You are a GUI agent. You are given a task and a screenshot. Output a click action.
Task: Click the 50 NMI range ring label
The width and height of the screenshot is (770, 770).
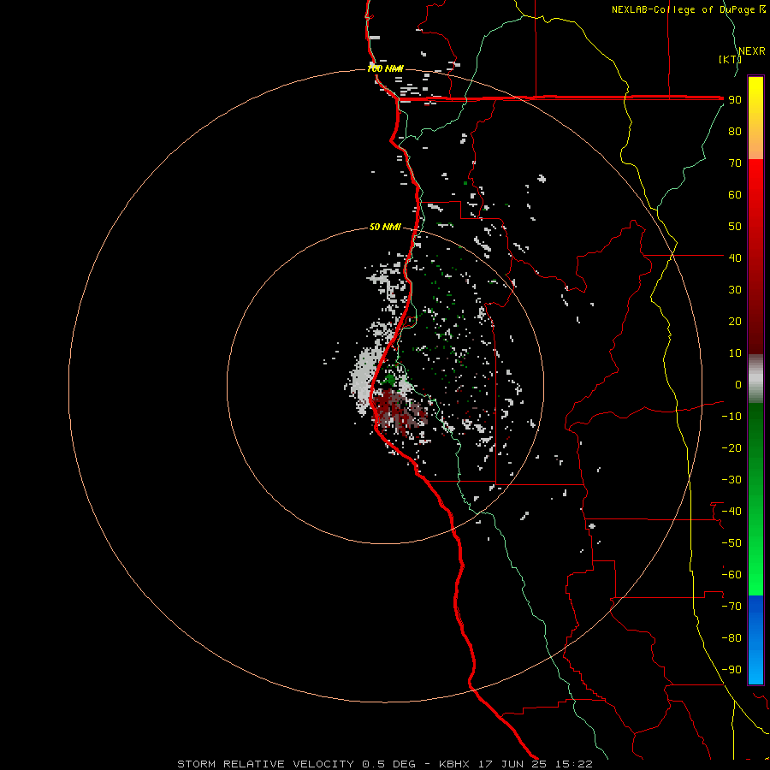(385, 227)
